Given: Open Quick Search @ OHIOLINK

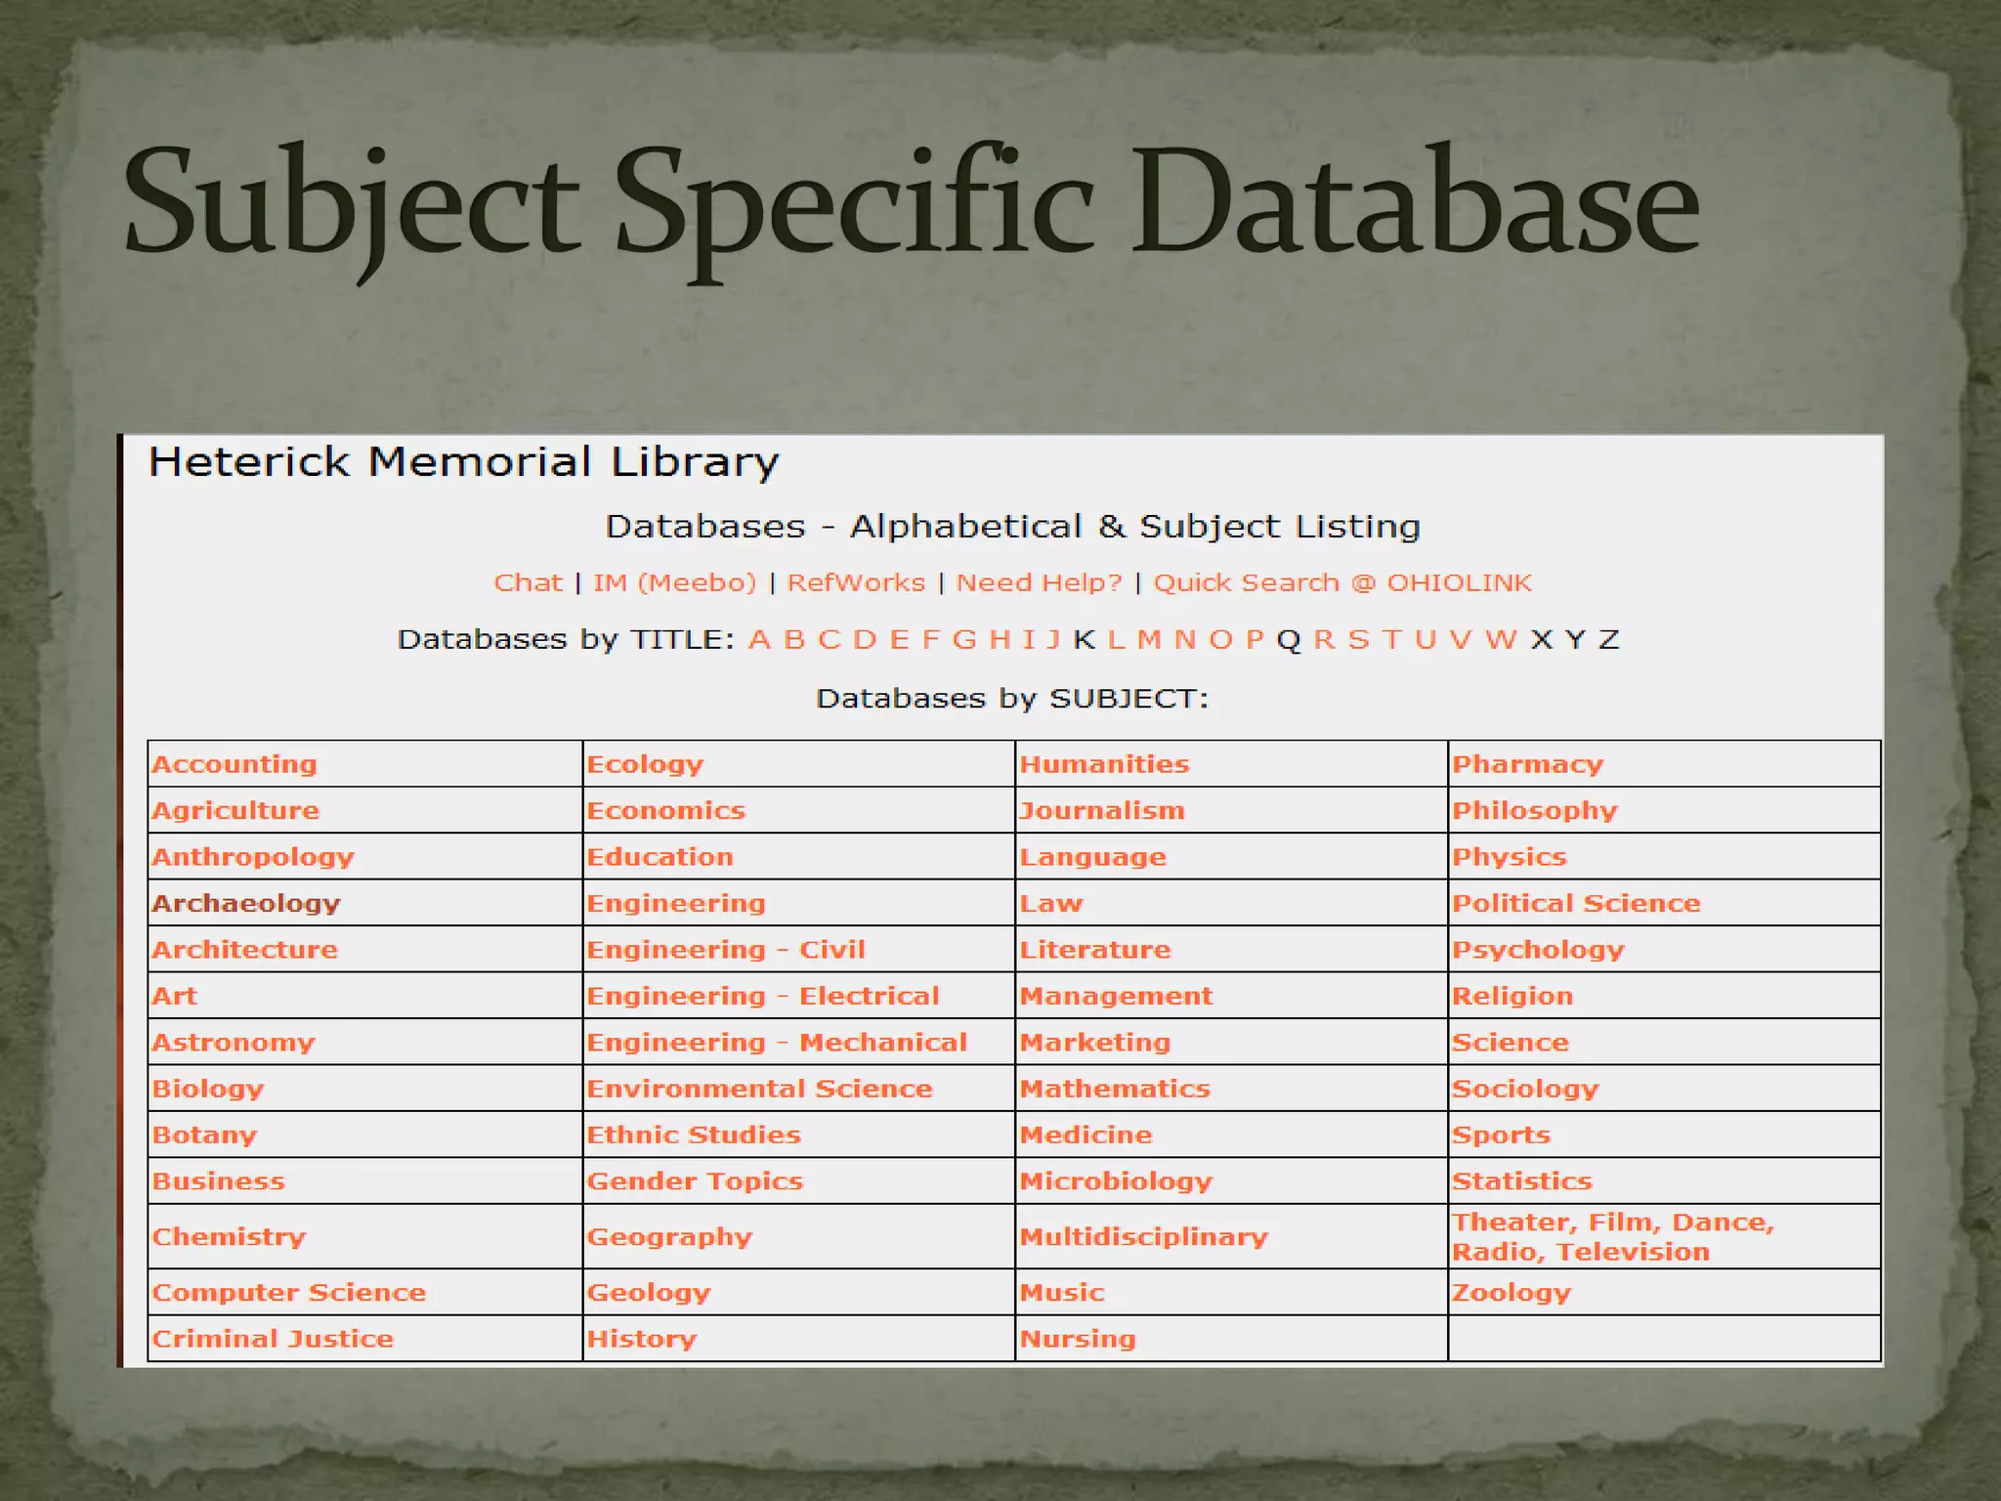Looking at the screenshot, I should click(x=1342, y=583).
